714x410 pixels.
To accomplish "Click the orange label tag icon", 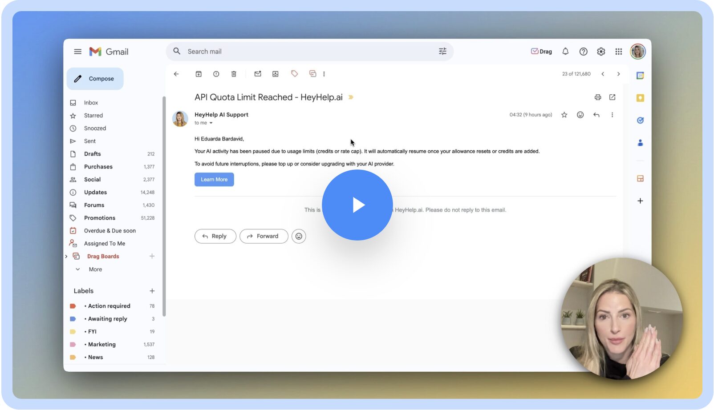I will [294, 74].
